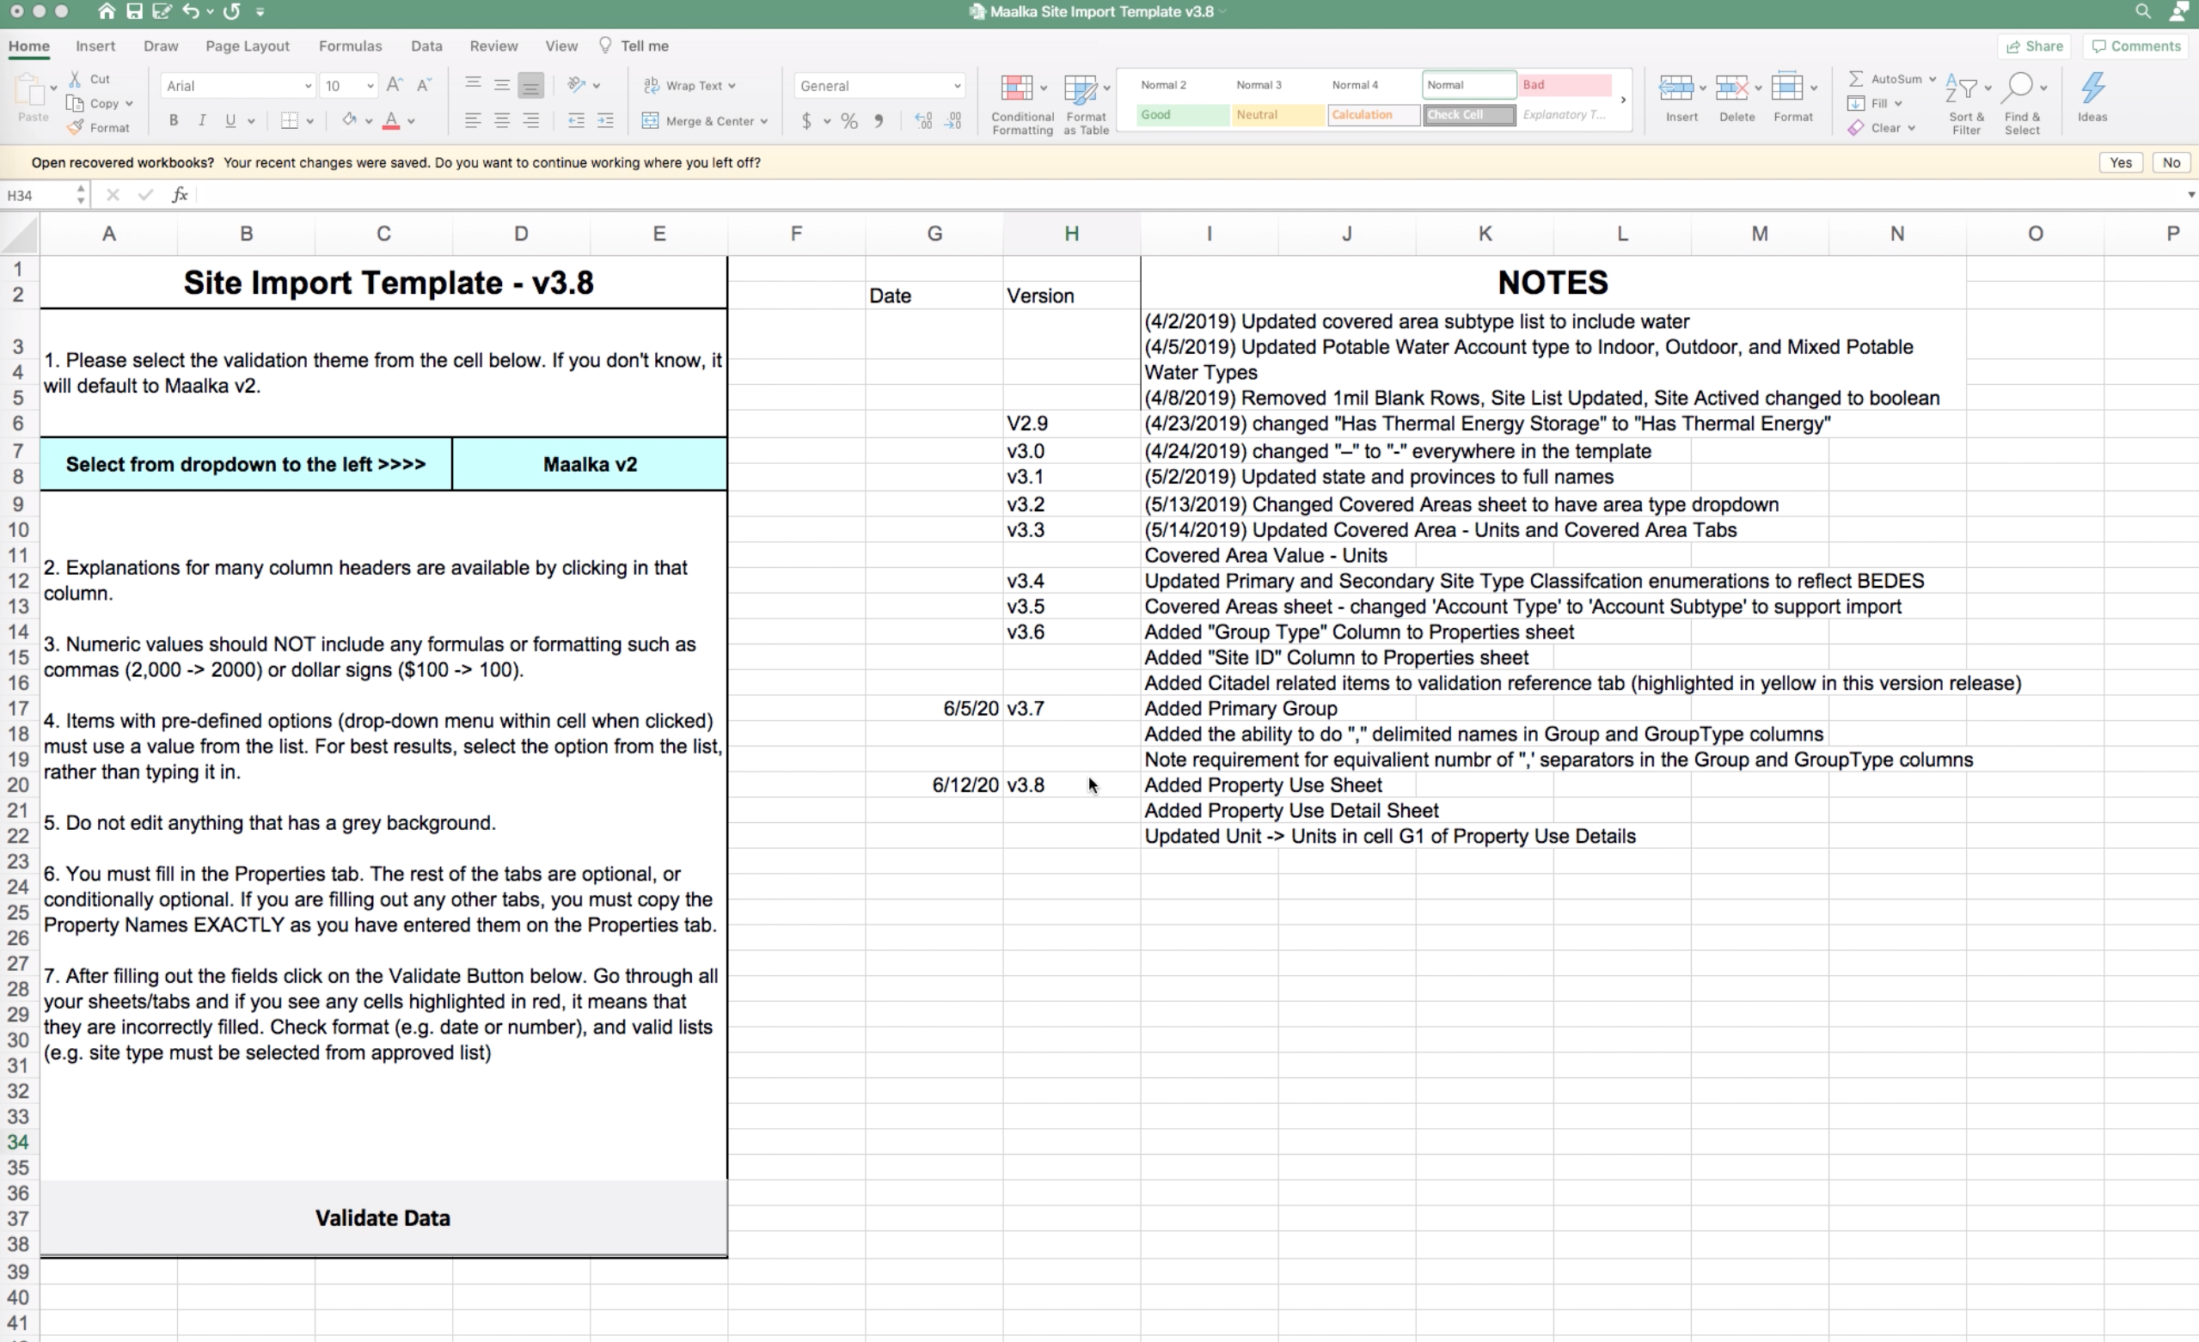Decrease decimal places

tap(953, 121)
